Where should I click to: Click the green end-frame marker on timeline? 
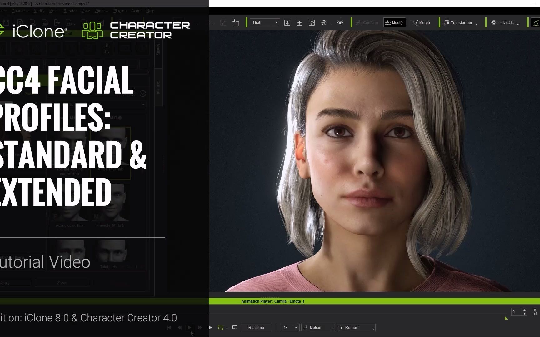506,318
